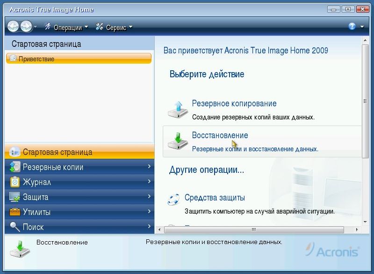Screen dimensions: 374x274
Task: Click the running man Операции icon
Action: [48, 27]
